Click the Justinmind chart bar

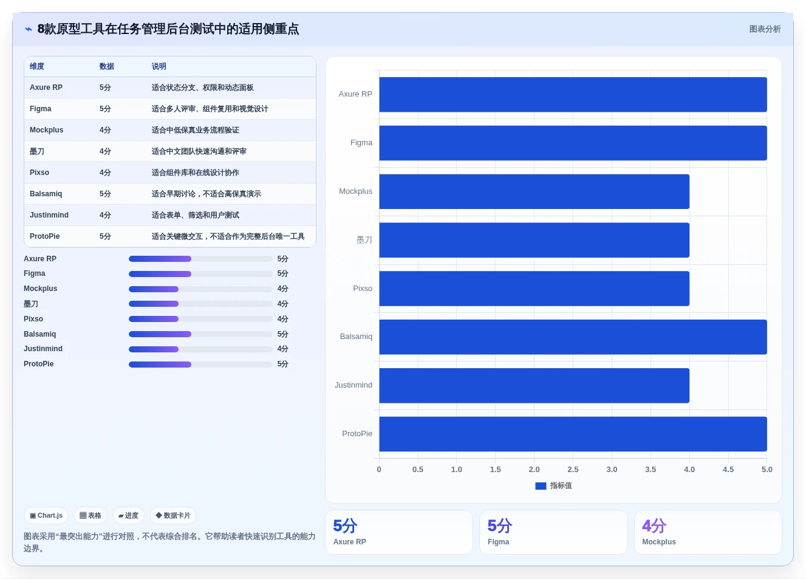click(x=534, y=385)
